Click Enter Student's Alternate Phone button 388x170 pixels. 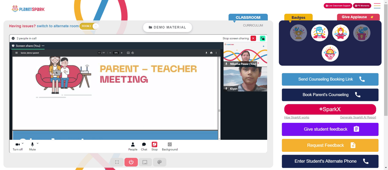pos(330,161)
